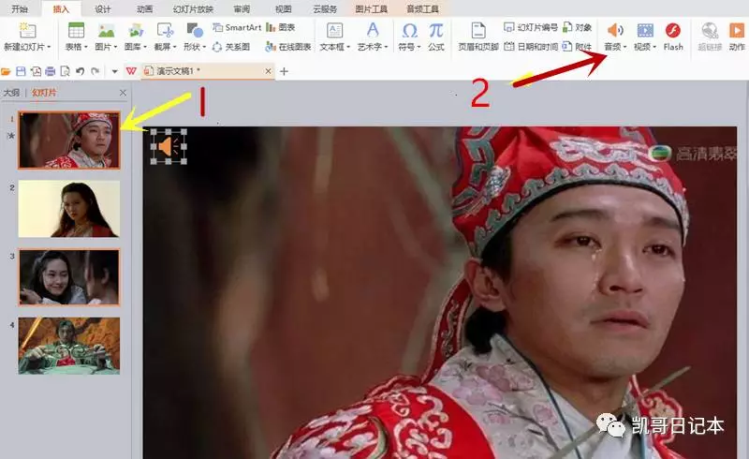Select slide 2 thumbnail
The image size is (749, 459).
[69, 209]
